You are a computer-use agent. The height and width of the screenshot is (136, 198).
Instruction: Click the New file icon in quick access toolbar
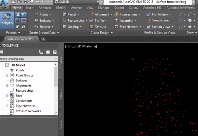tap(13, 2)
